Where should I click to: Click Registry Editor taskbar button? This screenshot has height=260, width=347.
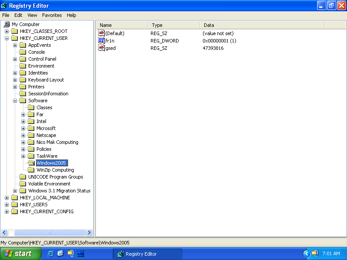(x=147, y=254)
